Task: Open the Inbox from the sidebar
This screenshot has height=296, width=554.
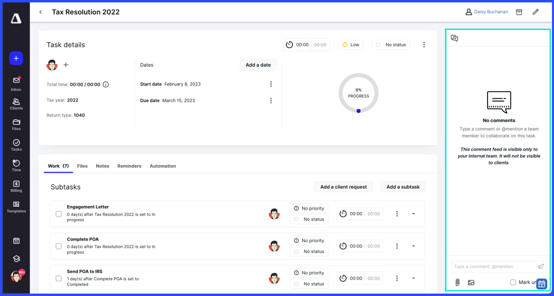Action: pyautogui.click(x=16, y=83)
